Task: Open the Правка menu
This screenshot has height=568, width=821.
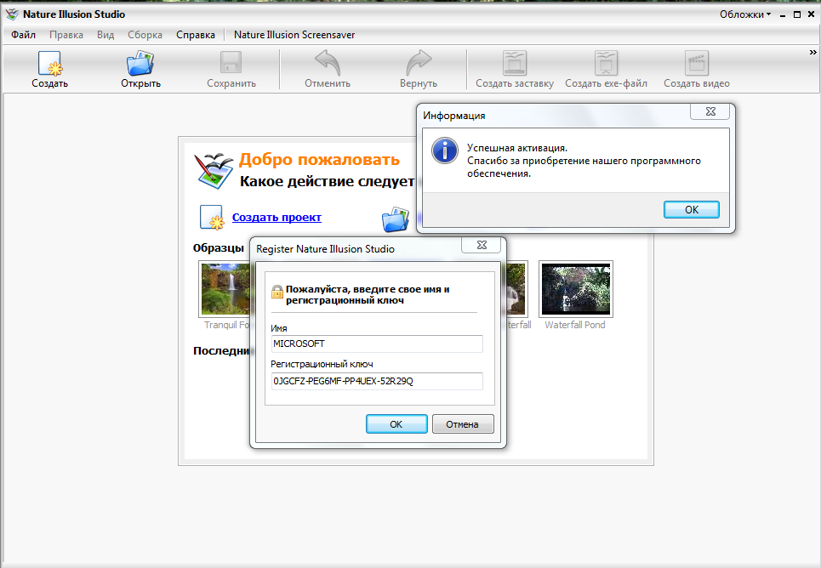Action: [x=66, y=35]
